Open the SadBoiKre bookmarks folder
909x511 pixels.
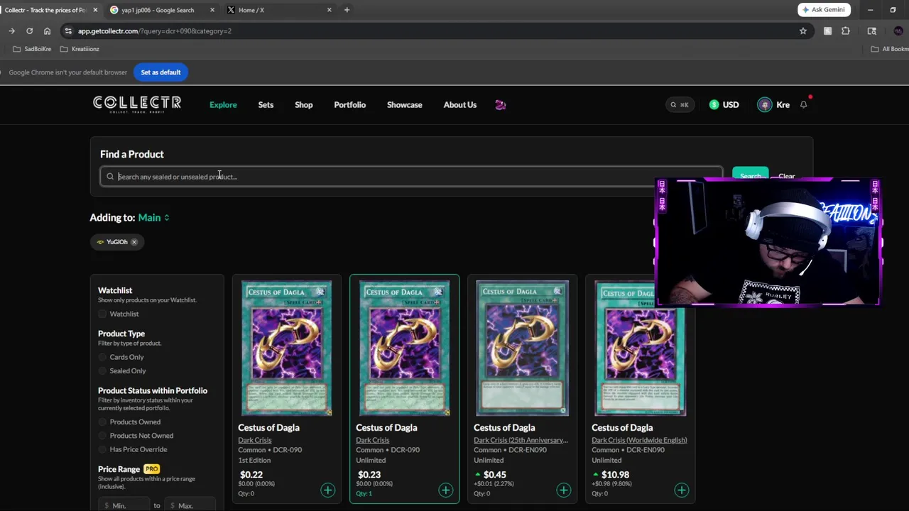32,49
